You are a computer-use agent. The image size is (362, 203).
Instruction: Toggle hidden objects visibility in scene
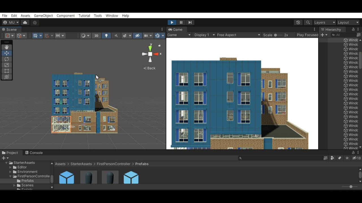tap(137, 36)
